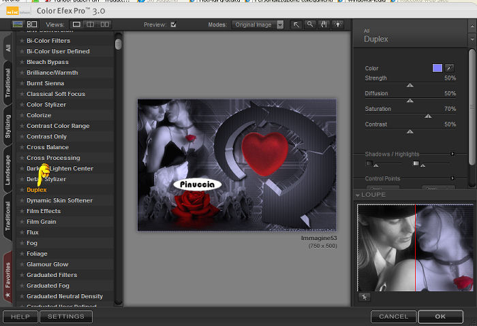
Task: Click the Shadows dark square icon
Action: 369,163
